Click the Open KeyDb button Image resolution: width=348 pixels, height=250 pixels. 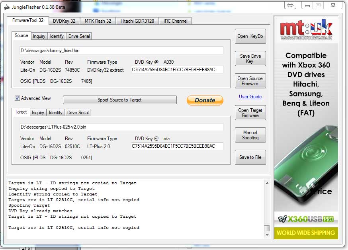pyautogui.click(x=250, y=36)
